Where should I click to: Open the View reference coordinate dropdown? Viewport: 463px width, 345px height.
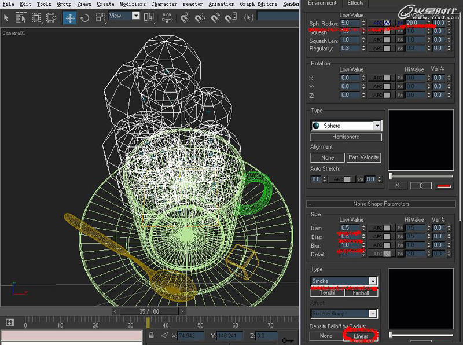[x=136, y=16]
